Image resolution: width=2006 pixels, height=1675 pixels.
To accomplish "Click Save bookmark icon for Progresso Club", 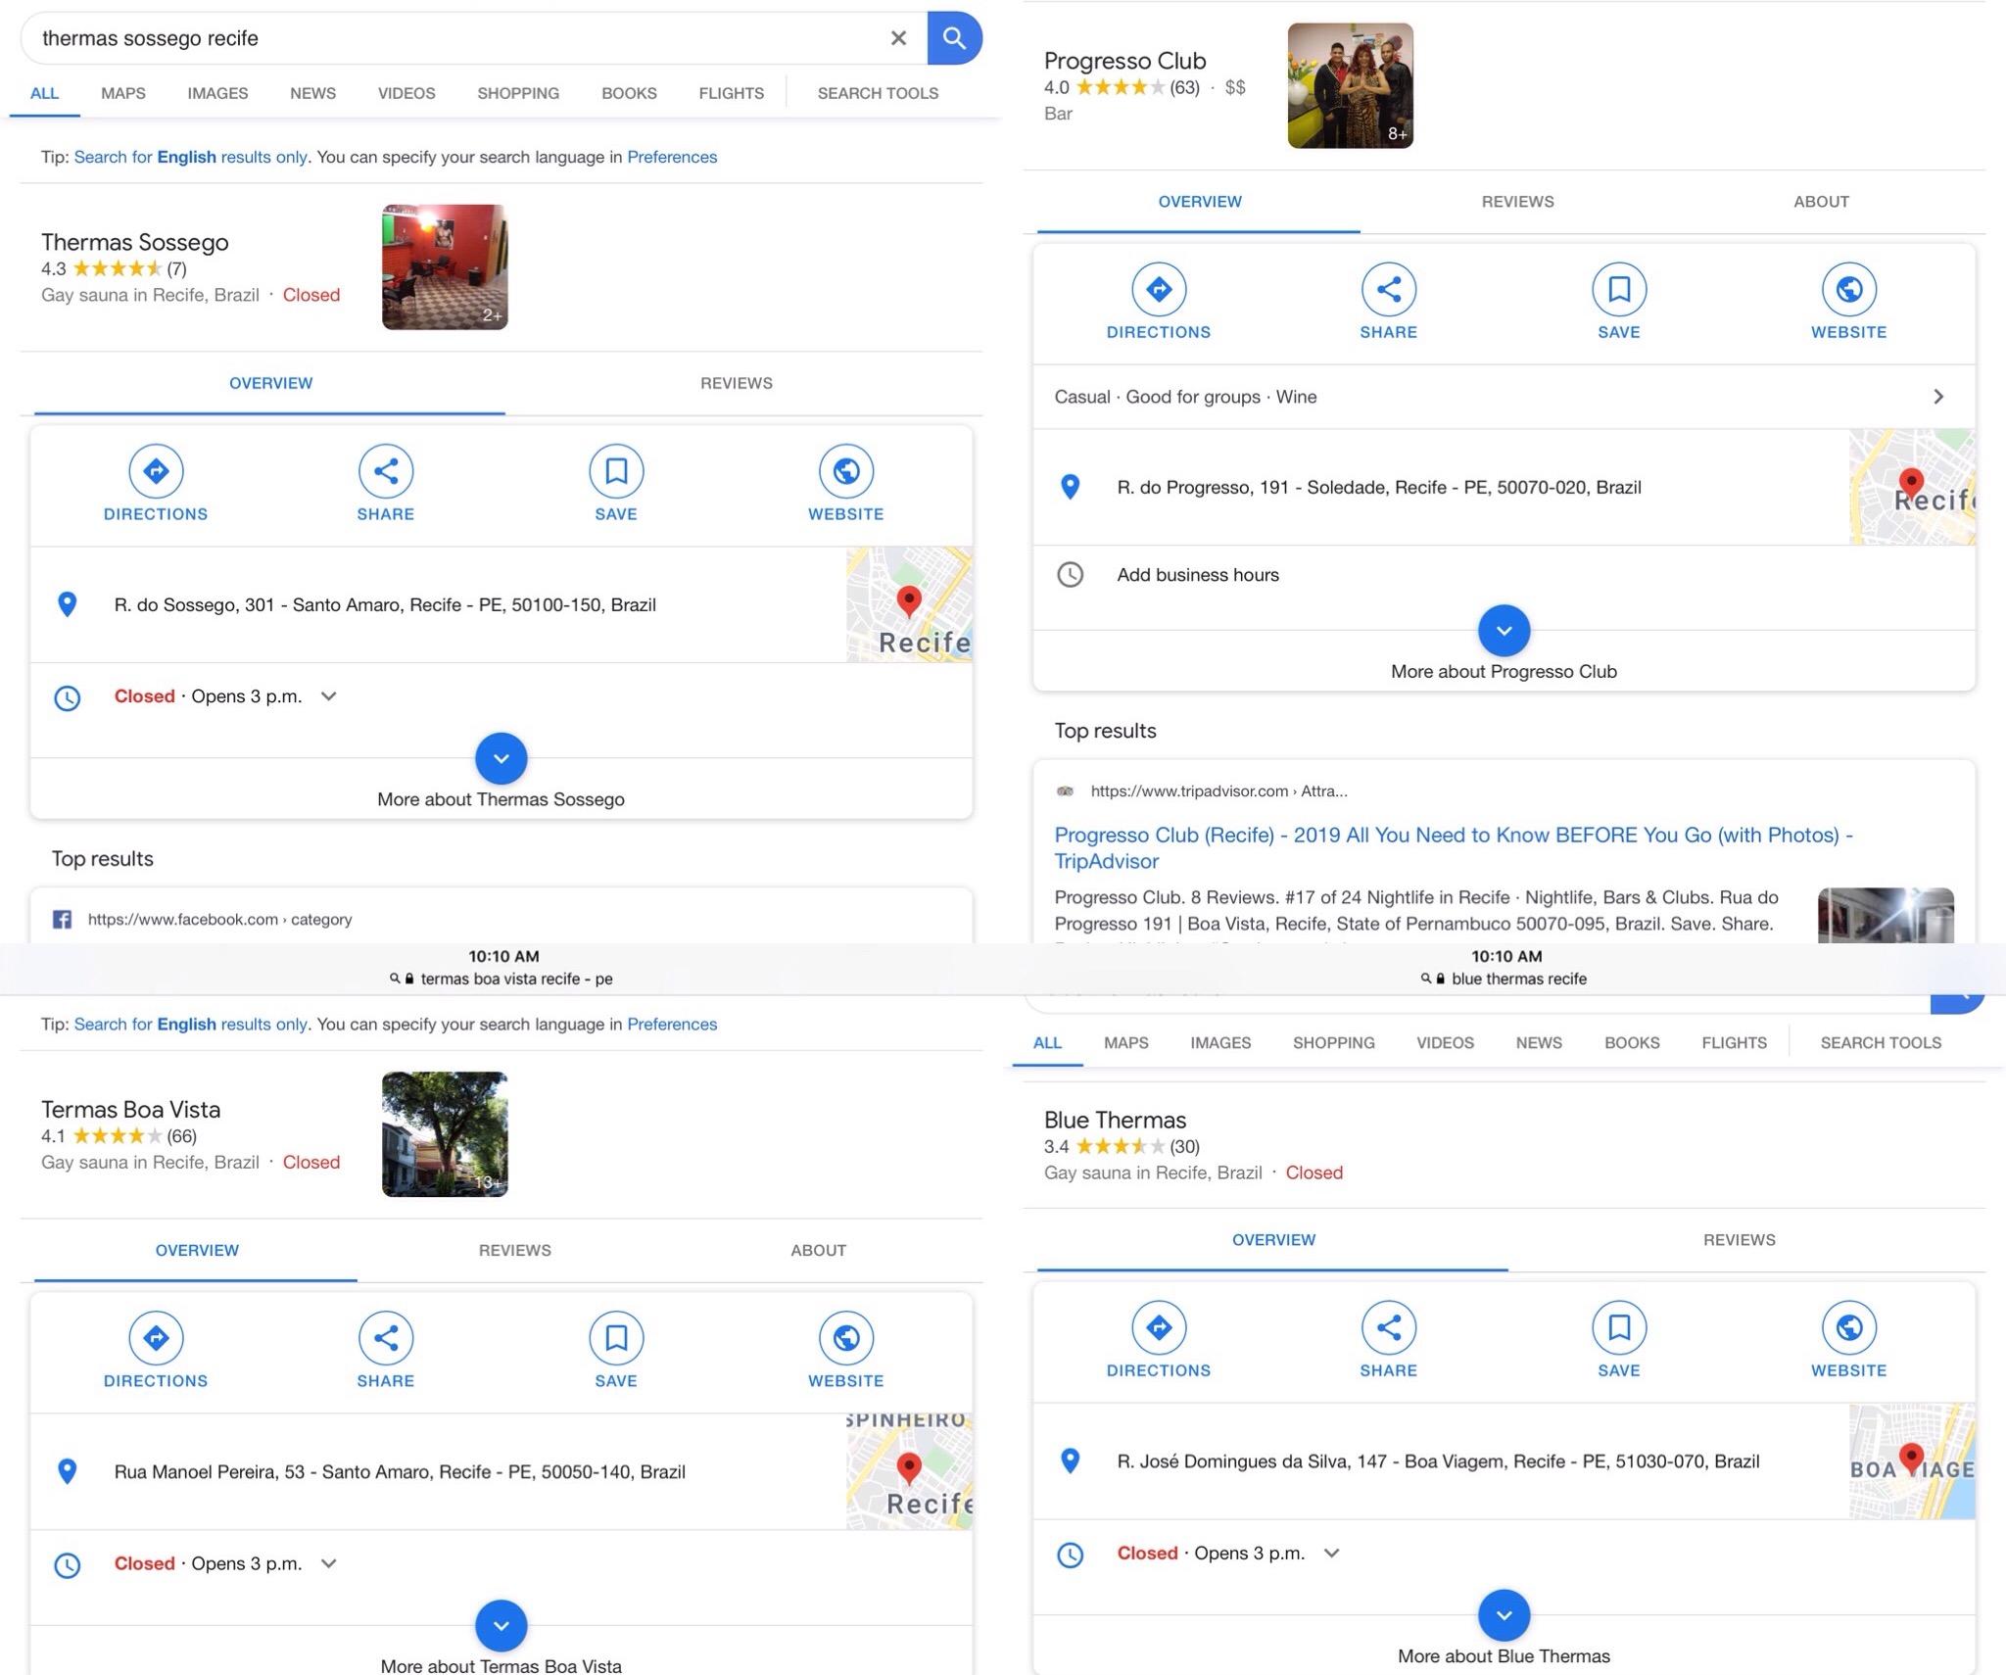I will pos(1619,289).
